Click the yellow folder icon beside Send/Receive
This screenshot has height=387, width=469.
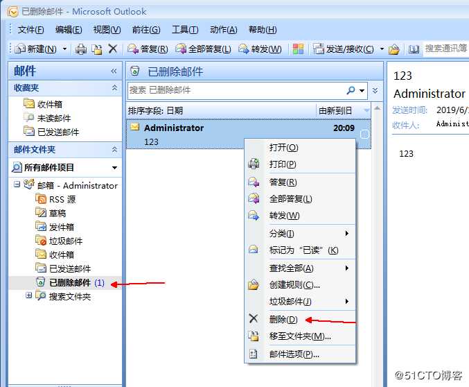[x=394, y=49]
